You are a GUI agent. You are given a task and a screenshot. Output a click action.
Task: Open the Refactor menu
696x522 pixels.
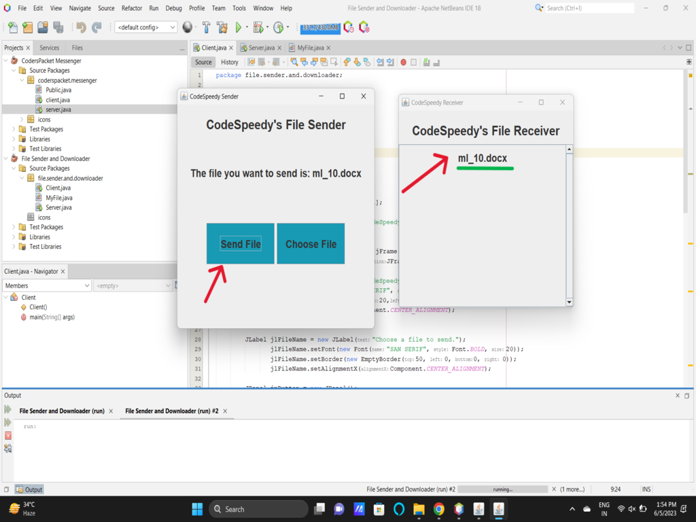tap(132, 8)
